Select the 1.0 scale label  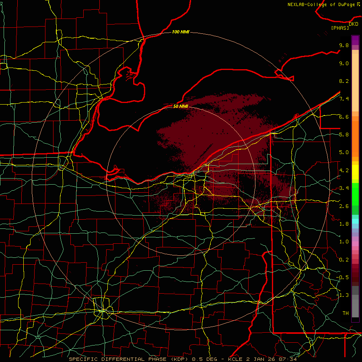[344, 242]
